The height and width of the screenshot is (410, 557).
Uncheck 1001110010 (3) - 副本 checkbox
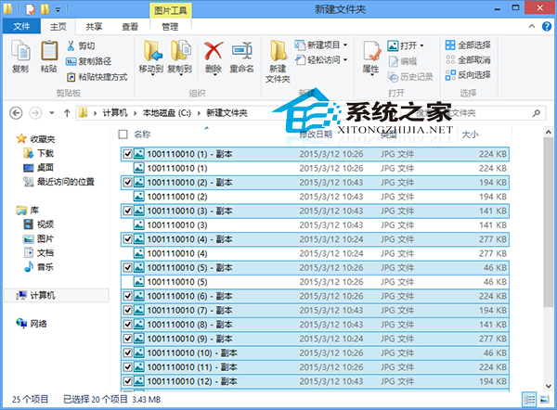127,211
